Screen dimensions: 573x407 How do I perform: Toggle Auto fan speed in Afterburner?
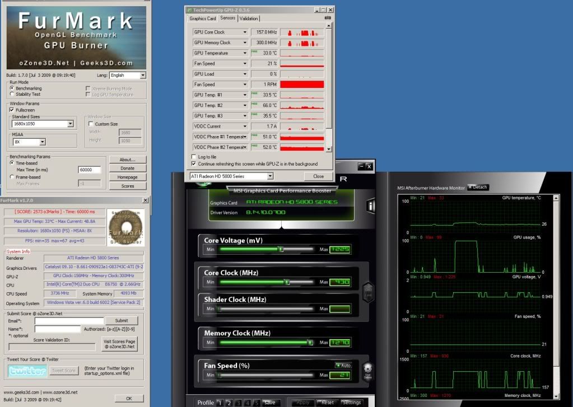tap(343, 366)
